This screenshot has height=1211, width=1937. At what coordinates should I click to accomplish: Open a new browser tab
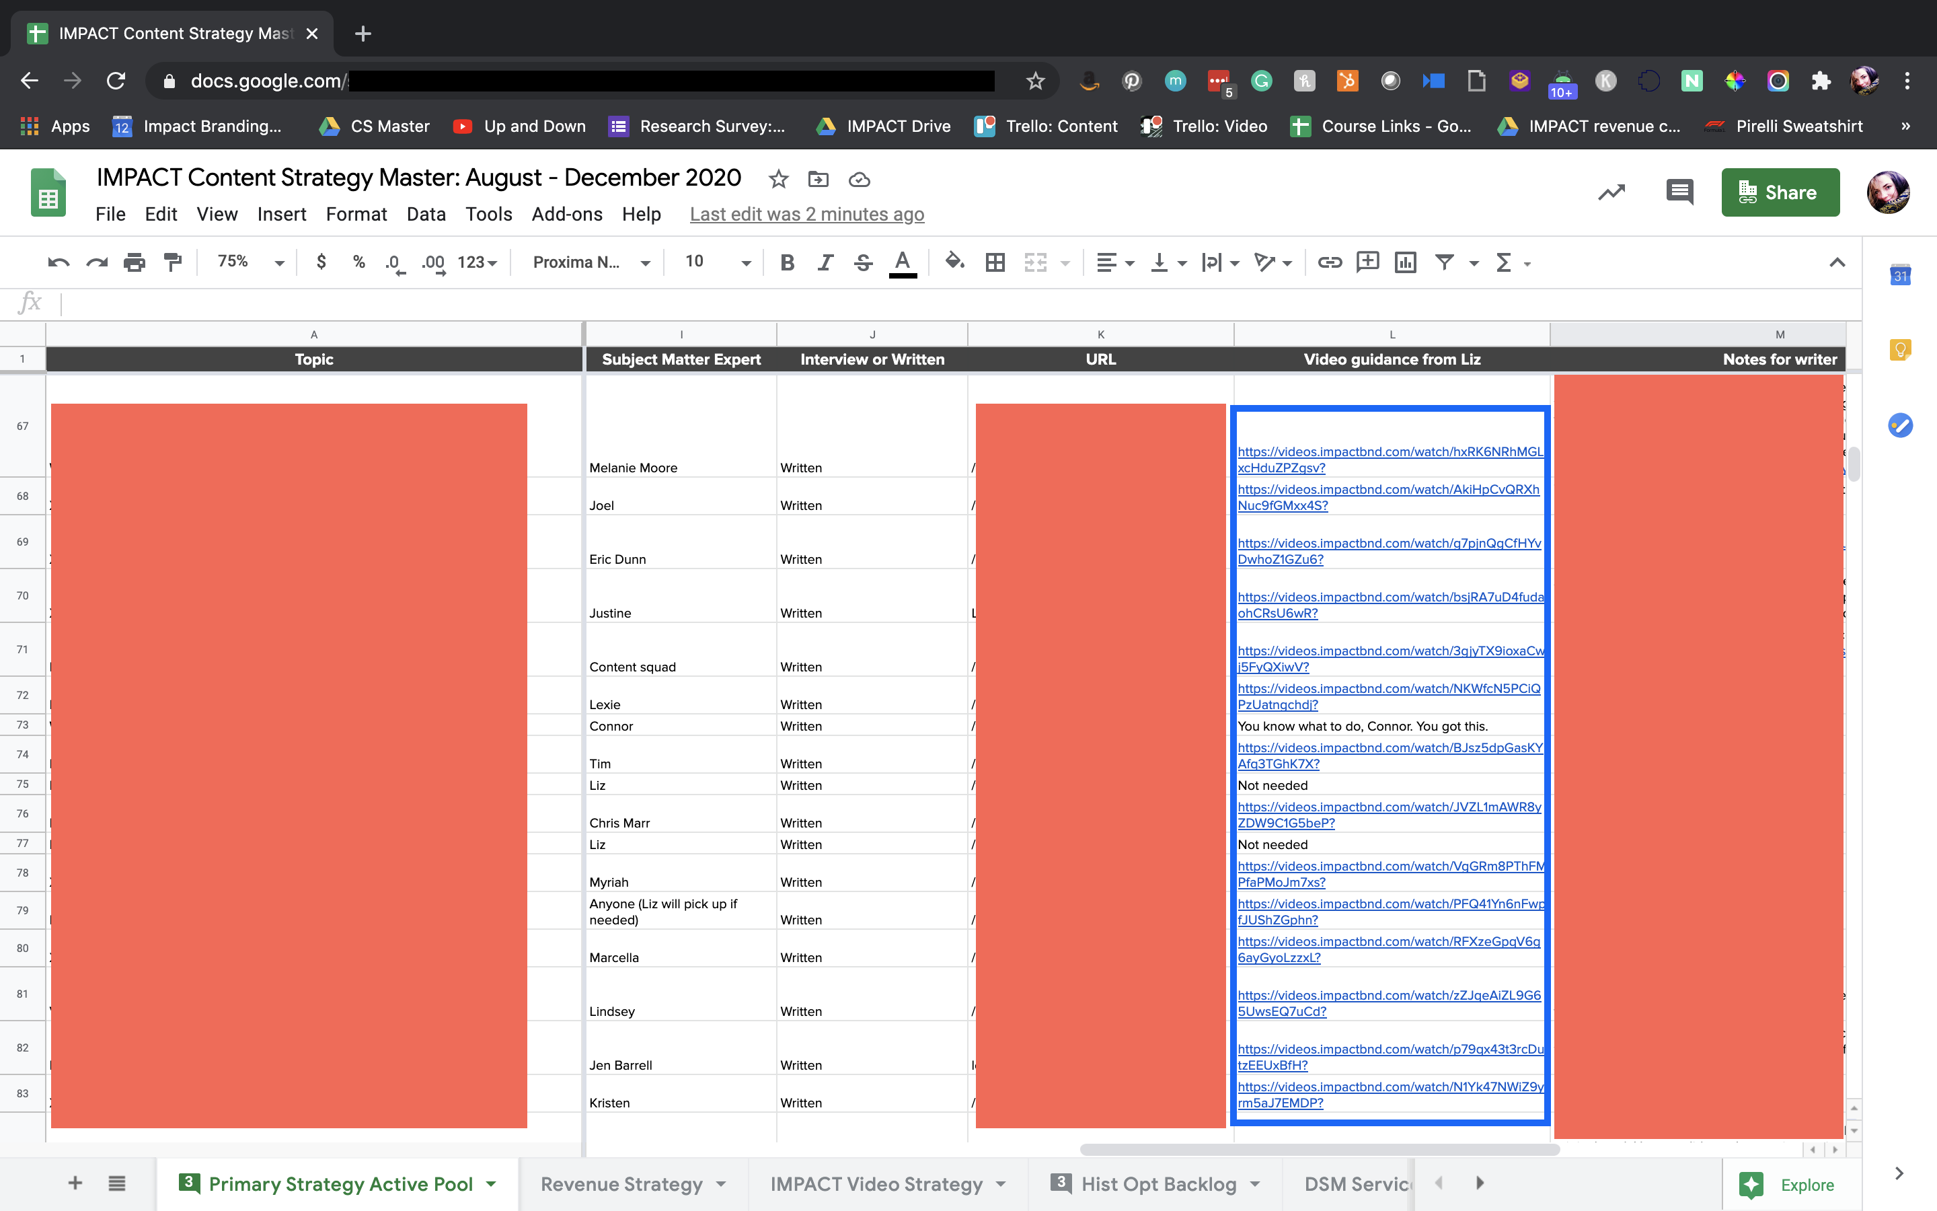[363, 34]
